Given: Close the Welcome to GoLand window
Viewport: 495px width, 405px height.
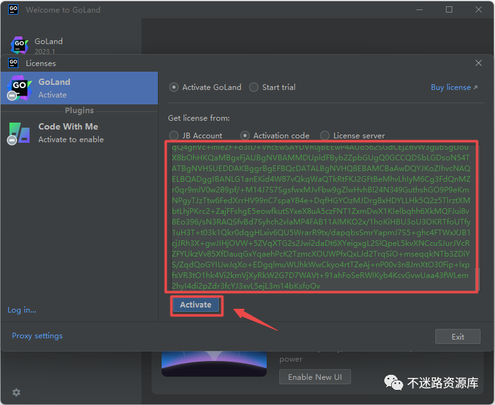Looking at the screenshot, I should (x=479, y=10).
